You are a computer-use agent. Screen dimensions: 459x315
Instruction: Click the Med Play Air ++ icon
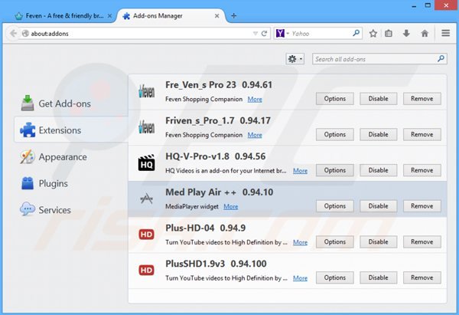pos(146,199)
